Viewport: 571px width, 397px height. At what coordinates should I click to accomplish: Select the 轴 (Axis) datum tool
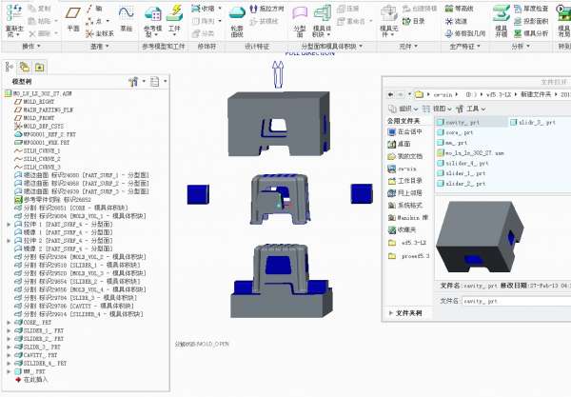[94, 9]
